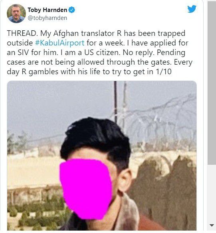Click the razor wire in the photo

tap(156, 119)
